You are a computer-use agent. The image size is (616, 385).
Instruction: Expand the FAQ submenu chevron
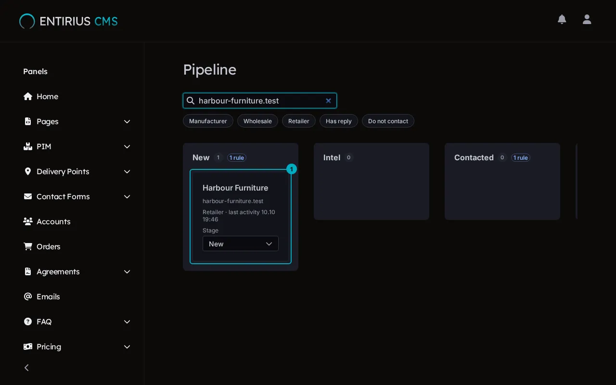[127, 321]
